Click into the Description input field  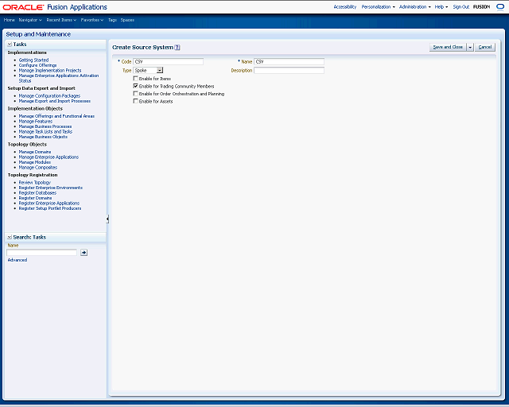pyautogui.click(x=289, y=70)
